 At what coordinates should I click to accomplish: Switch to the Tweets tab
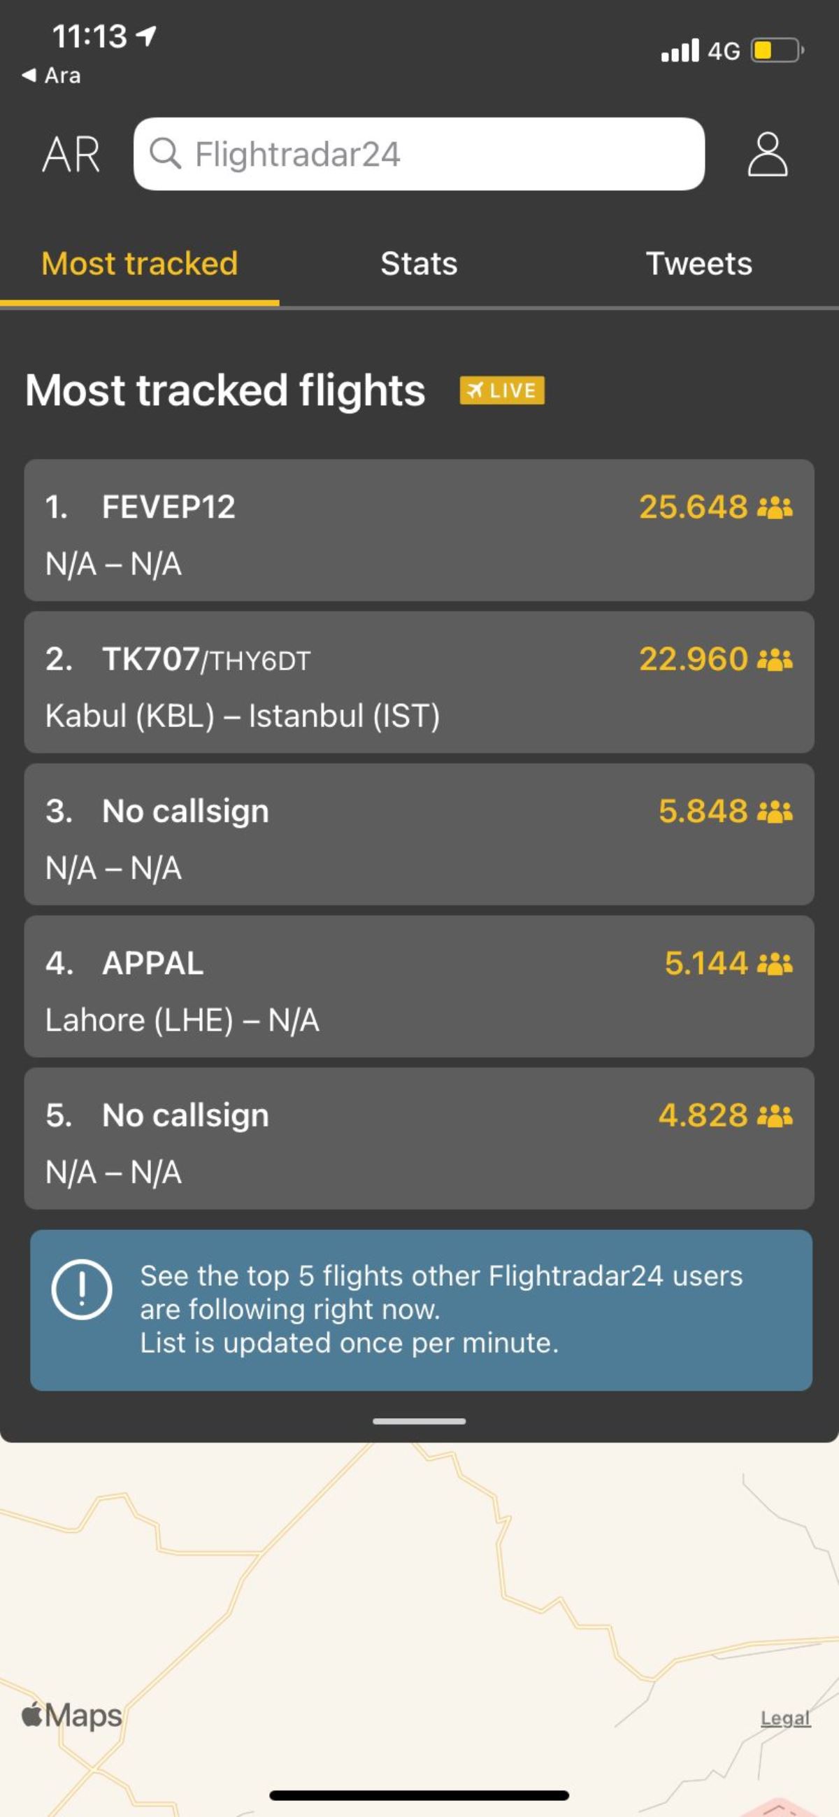698,264
